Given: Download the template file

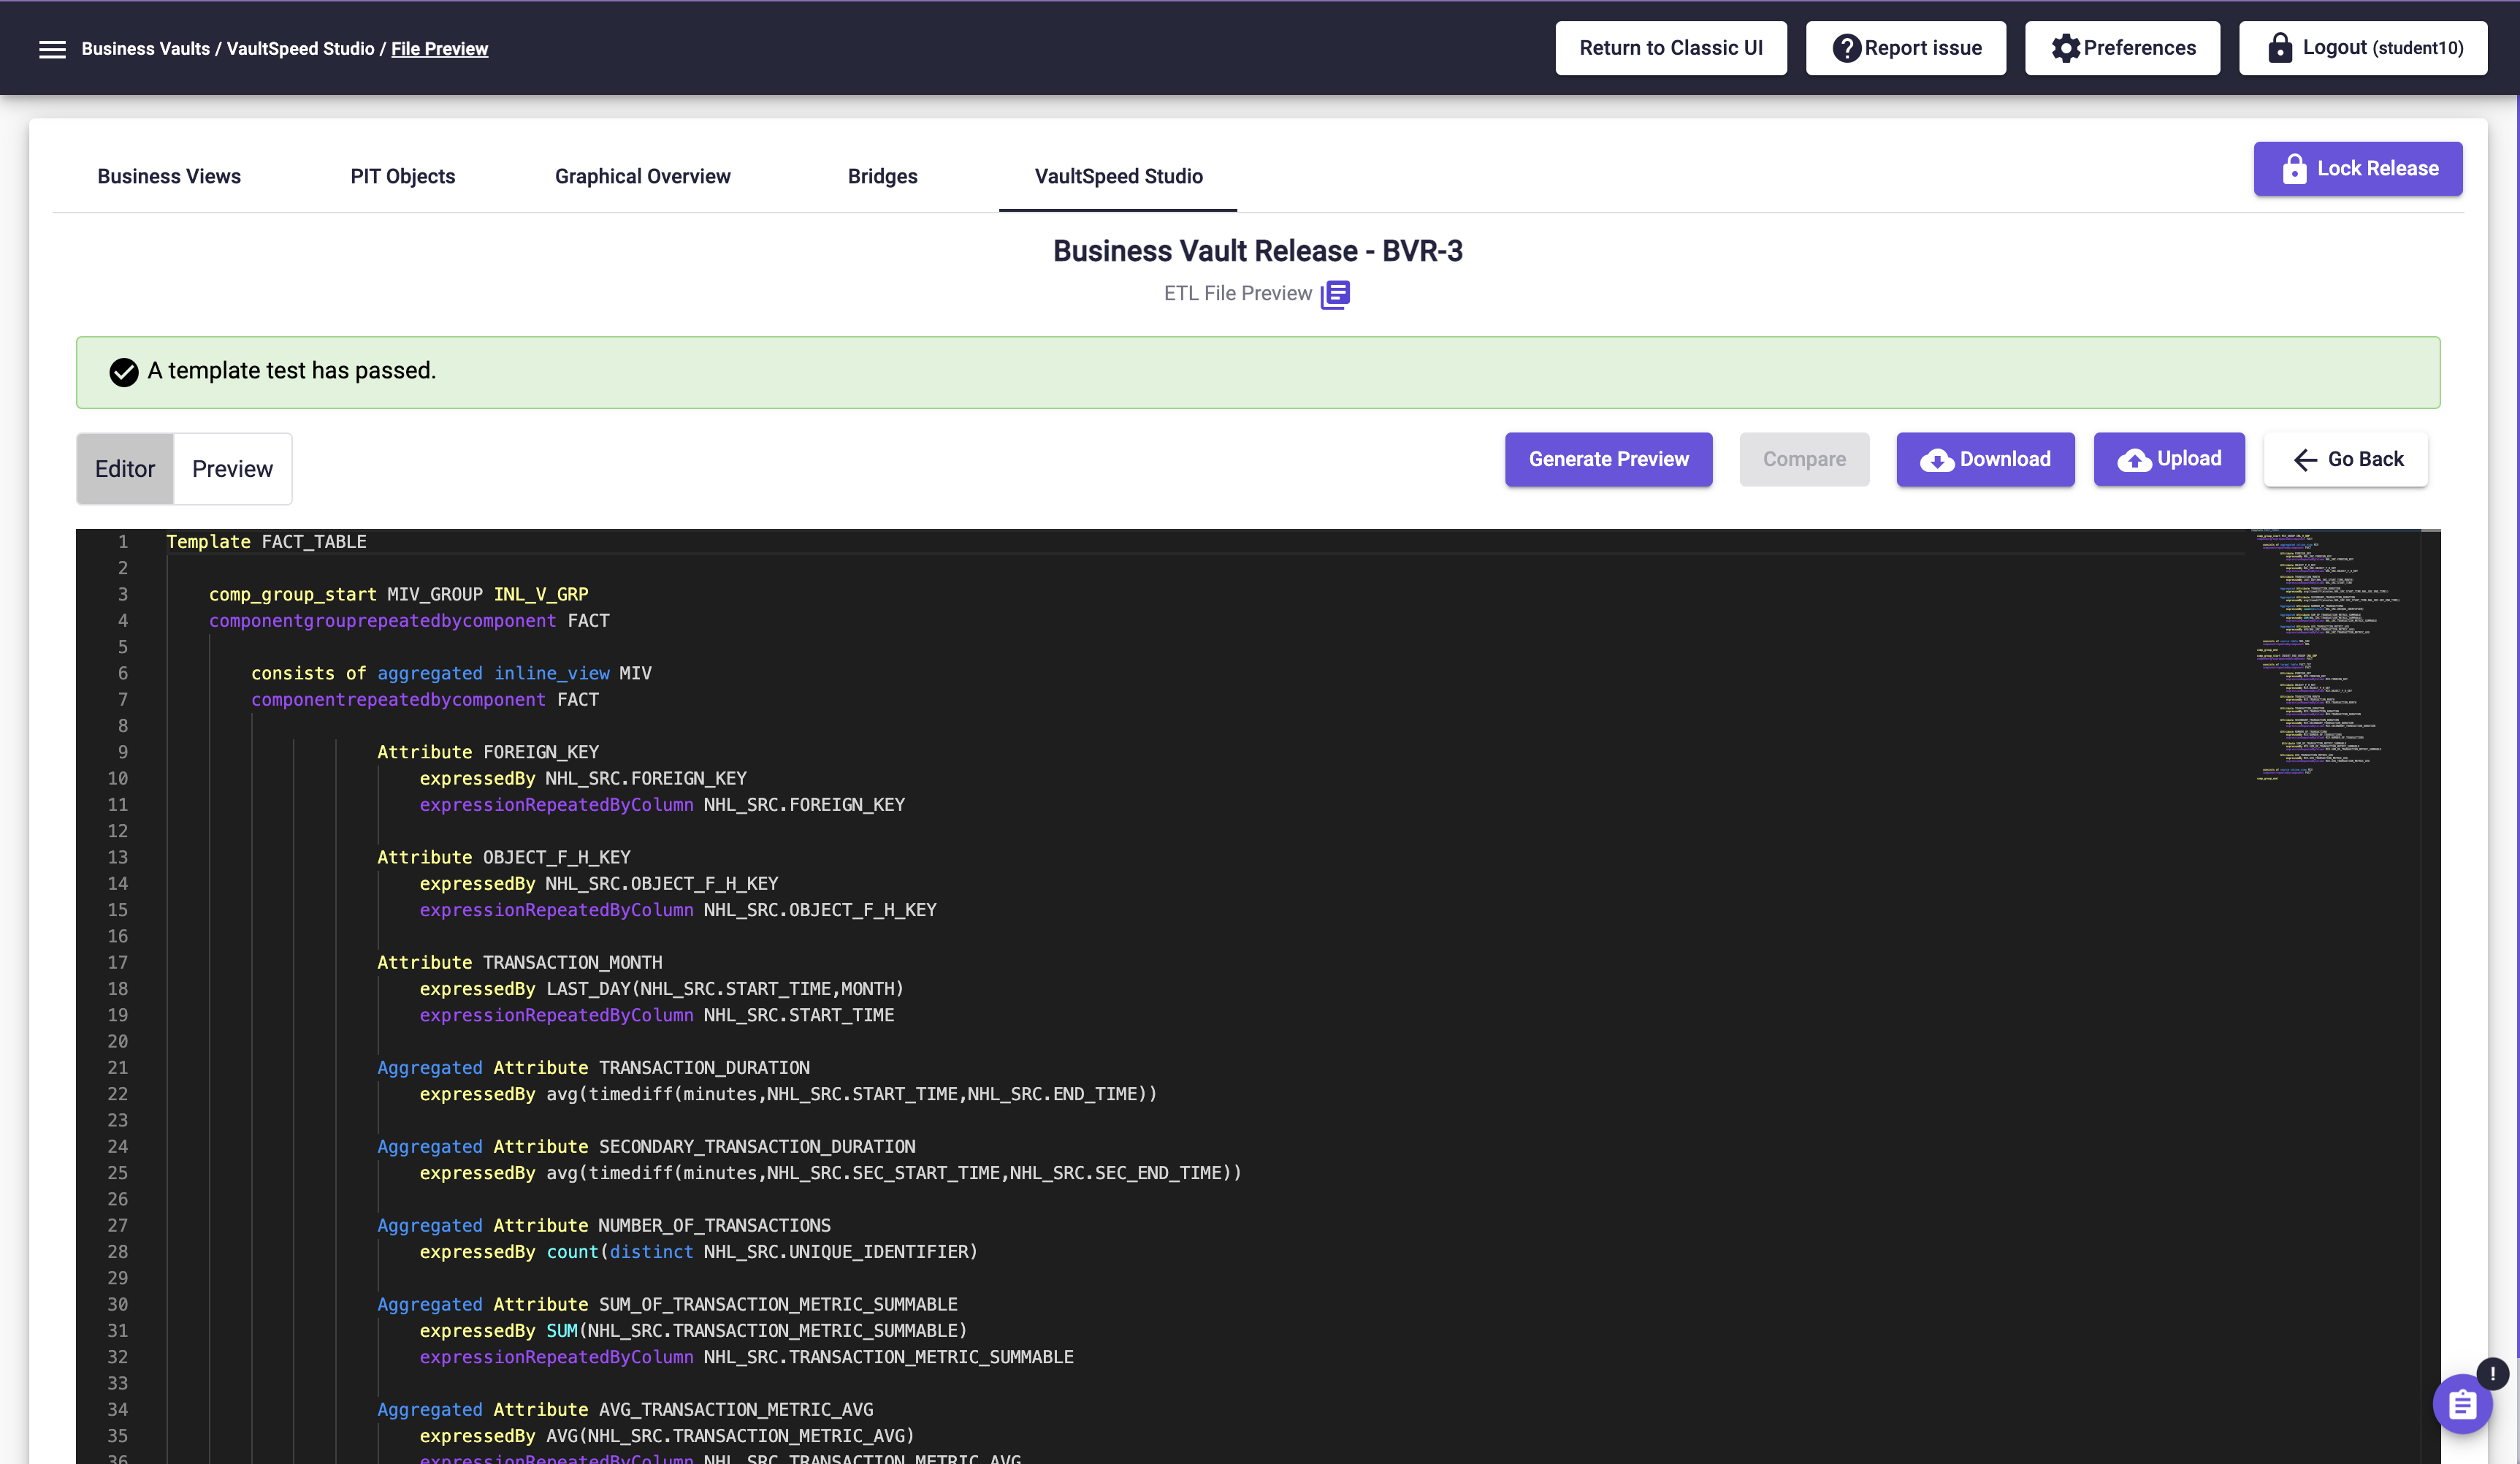Looking at the screenshot, I should (1985, 459).
